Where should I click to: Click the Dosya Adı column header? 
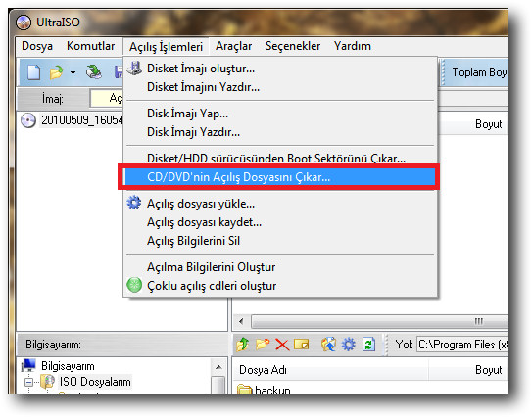[x=331, y=370]
